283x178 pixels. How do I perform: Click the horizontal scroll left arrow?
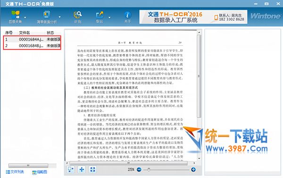67,163
